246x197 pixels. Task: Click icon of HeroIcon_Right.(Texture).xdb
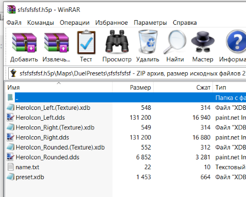point(11,127)
